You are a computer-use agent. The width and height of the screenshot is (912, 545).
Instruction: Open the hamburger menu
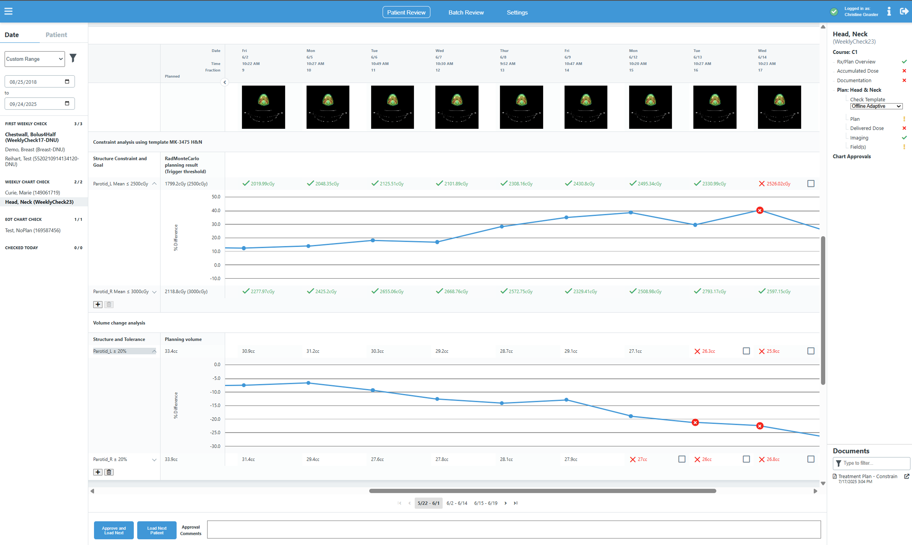(8, 11)
